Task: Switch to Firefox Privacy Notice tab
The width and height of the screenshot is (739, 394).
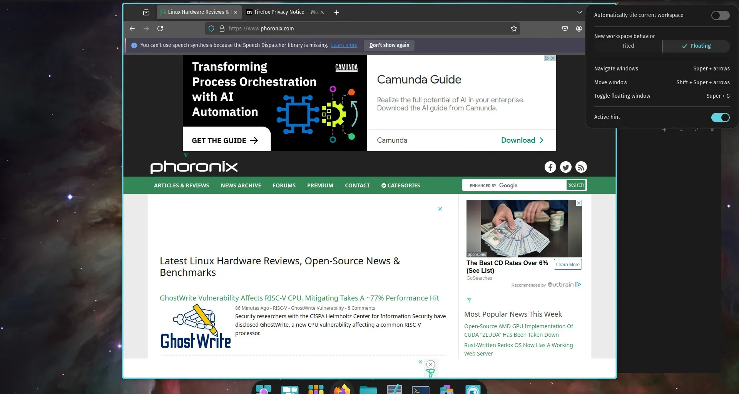Action: 283,12
